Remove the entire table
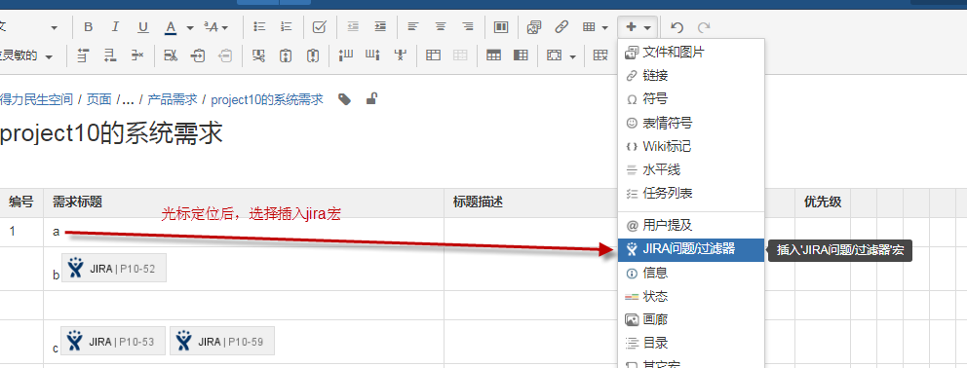Viewport: 967px width, 368px height. pos(600,55)
